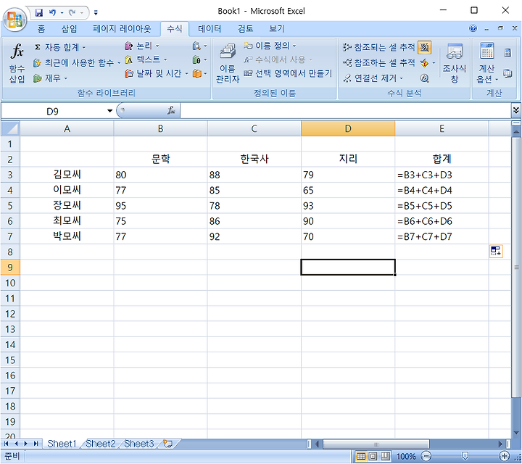The image size is (522, 464).
Task: Click the 텍스트 functions icon
Action: pos(129,59)
